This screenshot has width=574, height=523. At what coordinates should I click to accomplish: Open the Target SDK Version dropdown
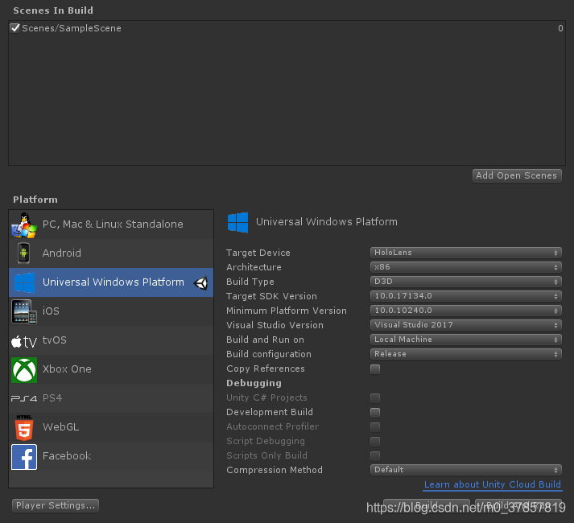[x=465, y=296]
